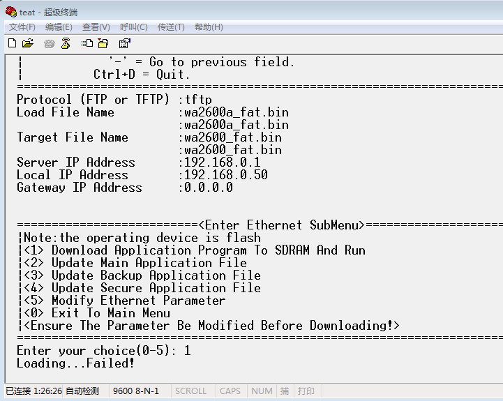Viewport: 503px width, 401px height.
Task: Click the protocol value 'tftp'
Action: coord(198,100)
